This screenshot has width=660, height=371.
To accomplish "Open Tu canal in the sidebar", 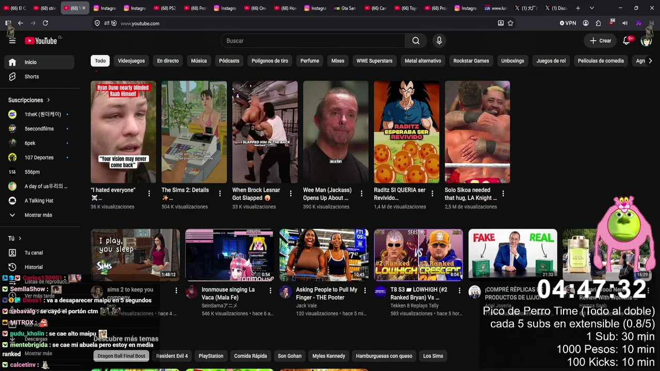I will click(x=39, y=253).
